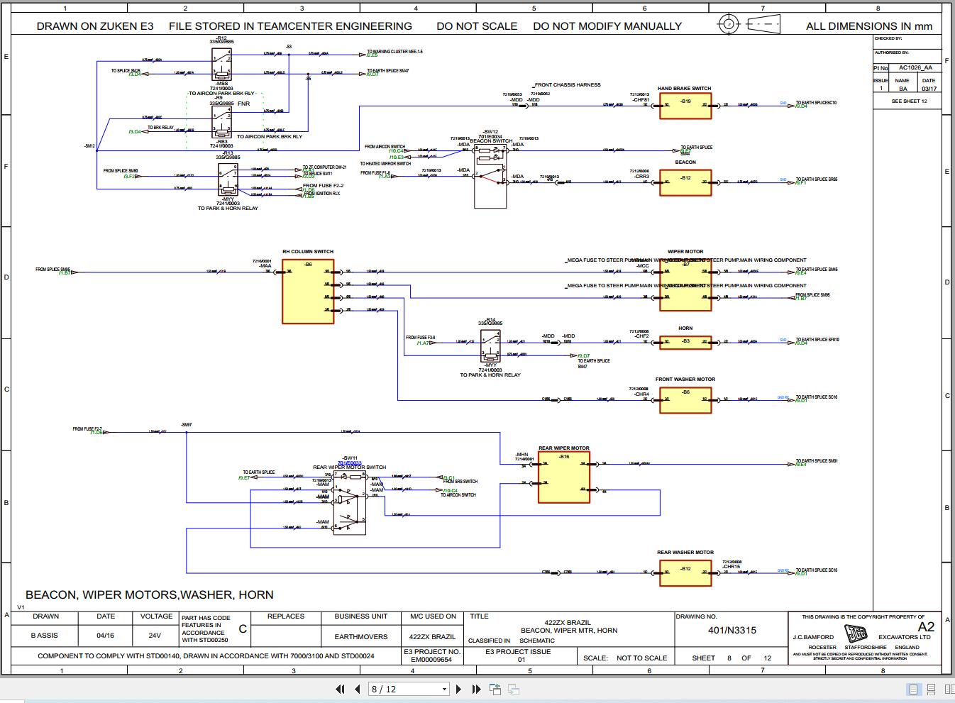The height and width of the screenshot is (703, 955).
Task: Click the 'A2' sheet size text
Action: click(x=926, y=627)
